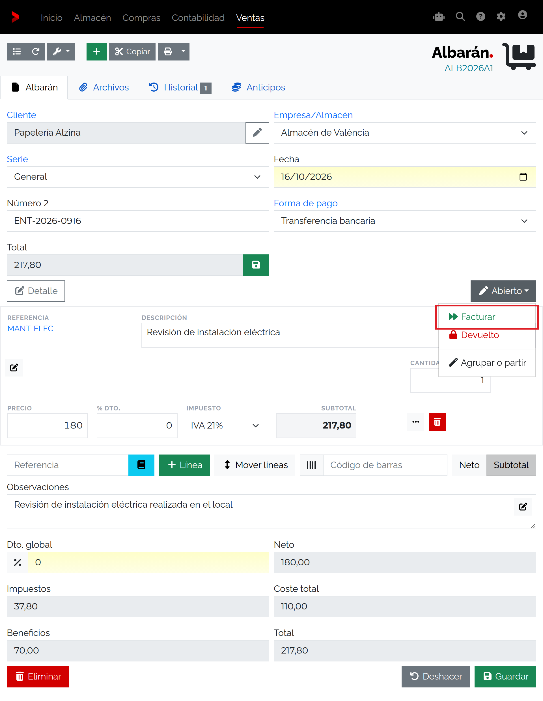Select the Subtotal toggle option

pyautogui.click(x=511, y=465)
